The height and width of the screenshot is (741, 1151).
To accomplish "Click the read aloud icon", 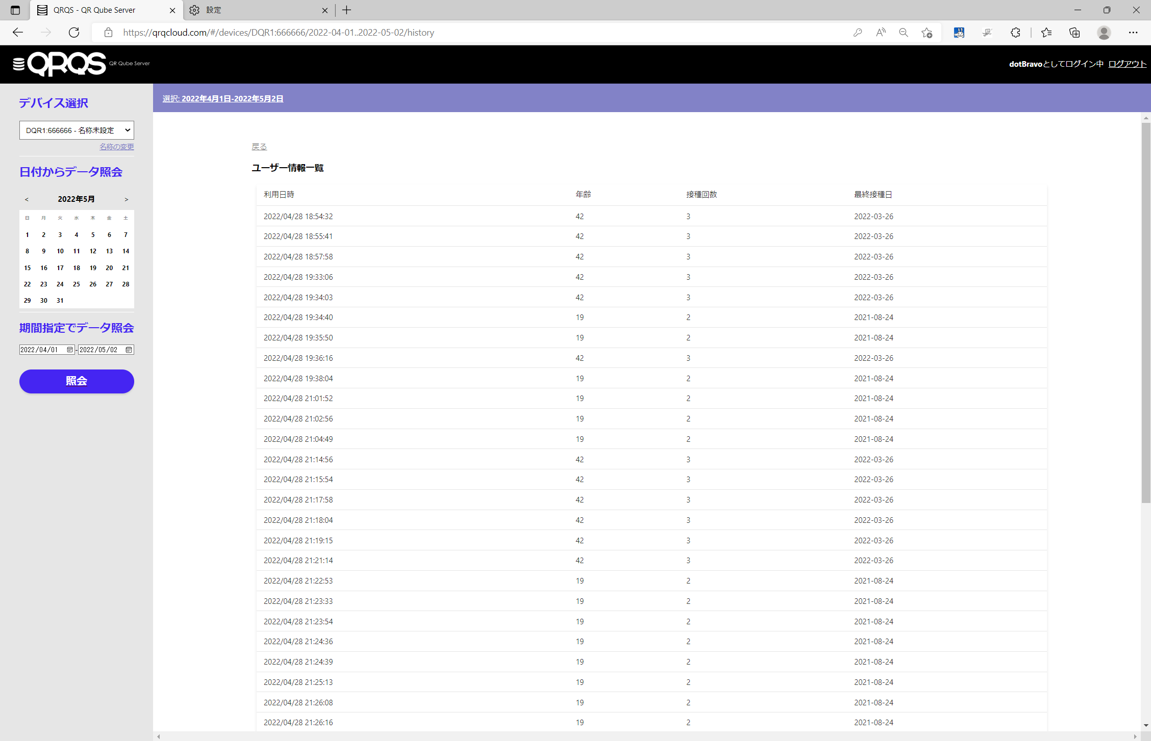I will click(x=881, y=33).
